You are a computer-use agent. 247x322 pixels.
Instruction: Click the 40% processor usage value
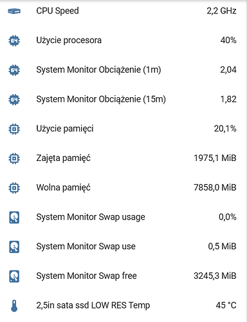[228, 41]
